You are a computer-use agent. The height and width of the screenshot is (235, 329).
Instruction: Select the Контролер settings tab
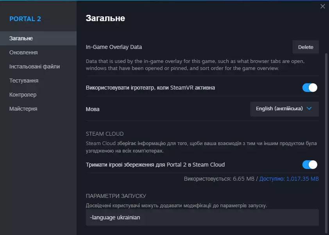point(23,95)
